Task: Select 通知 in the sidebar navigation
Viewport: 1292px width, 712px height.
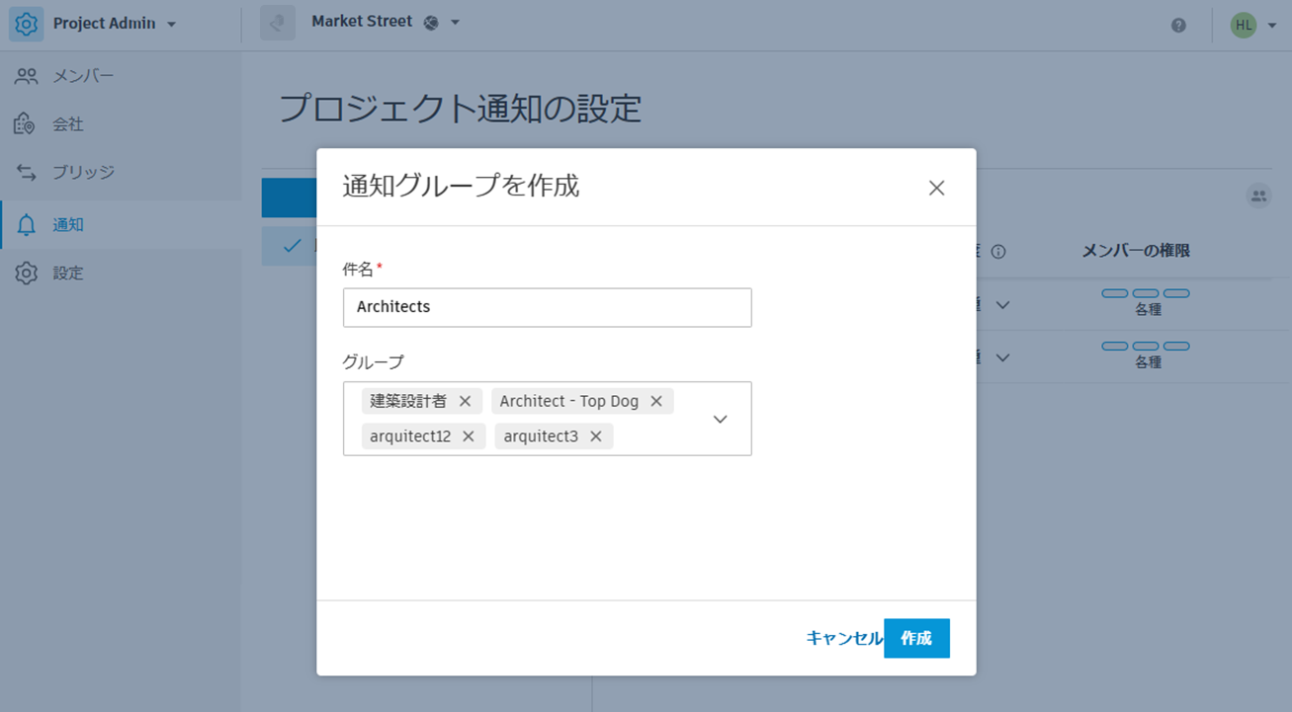Action: (x=69, y=224)
